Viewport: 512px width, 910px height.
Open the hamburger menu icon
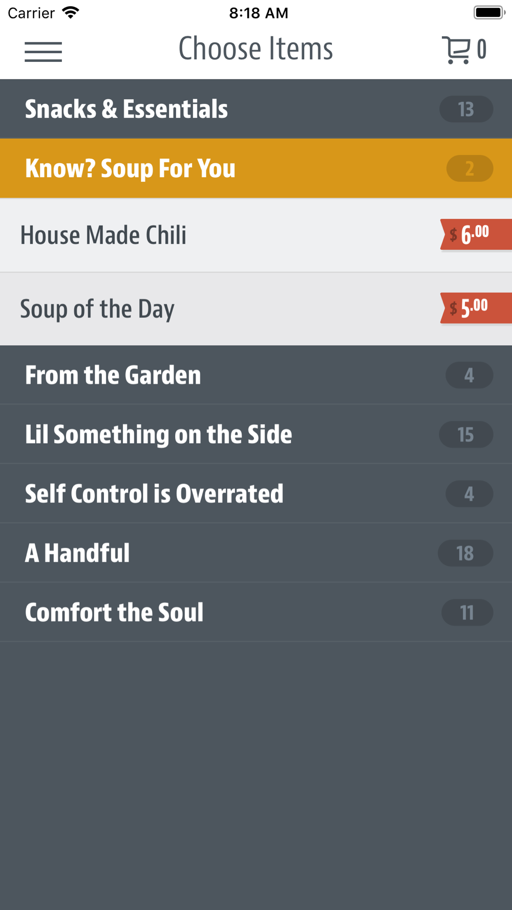pyautogui.click(x=43, y=52)
